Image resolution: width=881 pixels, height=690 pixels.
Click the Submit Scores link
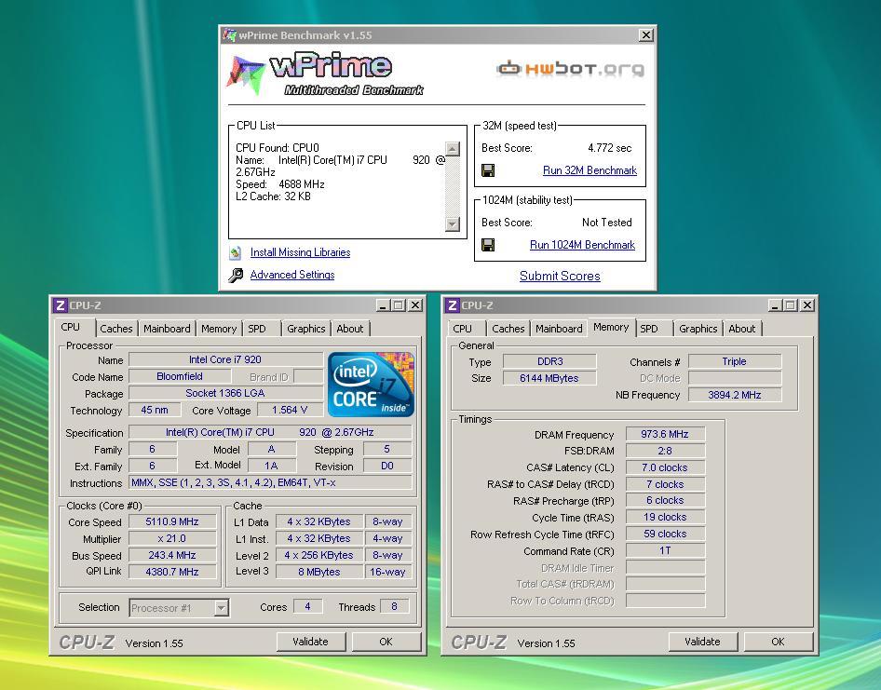pyautogui.click(x=560, y=276)
